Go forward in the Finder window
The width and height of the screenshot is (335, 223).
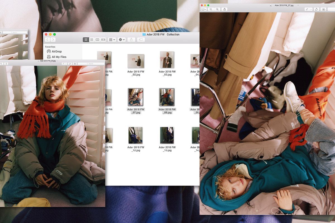[x=53, y=40]
